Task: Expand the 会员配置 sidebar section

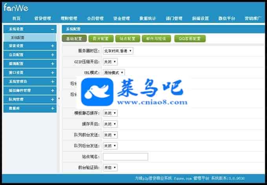Action: coord(53,55)
